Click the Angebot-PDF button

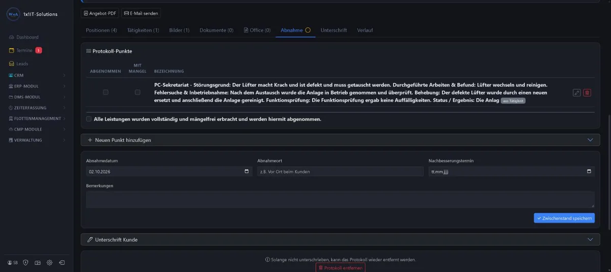[99, 13]
